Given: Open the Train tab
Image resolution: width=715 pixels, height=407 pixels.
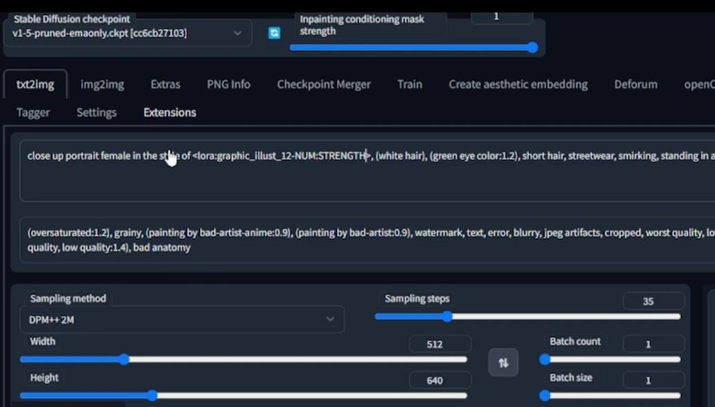Looking at the screenshot, I should [x=409, y=84].
